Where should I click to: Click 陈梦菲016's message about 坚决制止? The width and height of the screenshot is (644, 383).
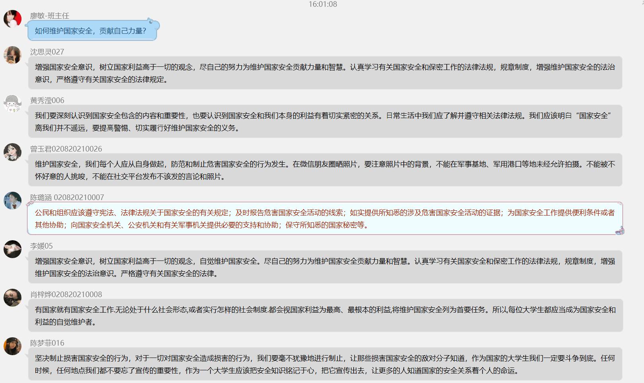[325, 364]
